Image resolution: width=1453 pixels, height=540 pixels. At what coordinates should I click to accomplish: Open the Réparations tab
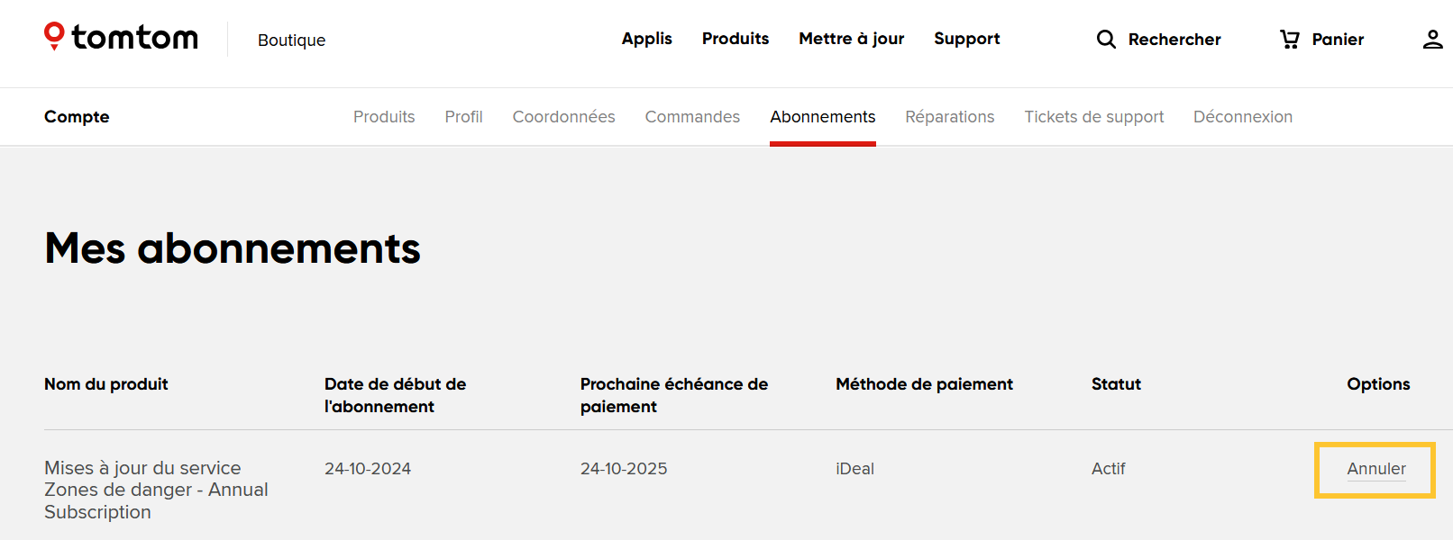949,117
